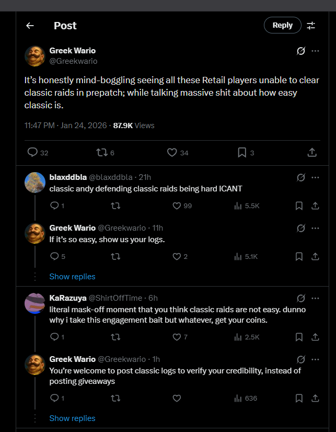Open comment icon showing 32 replies

pos(32,152)
